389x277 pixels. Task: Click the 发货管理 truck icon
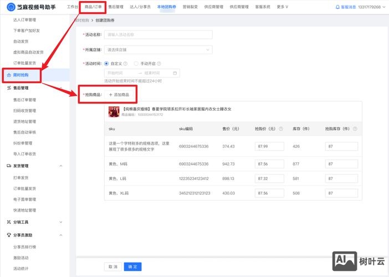pos(9,166)
